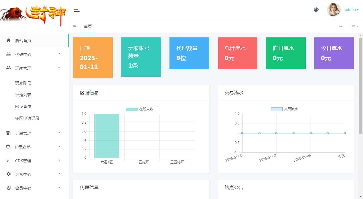Open the tab options dropdown on the right

coord(355,26)
